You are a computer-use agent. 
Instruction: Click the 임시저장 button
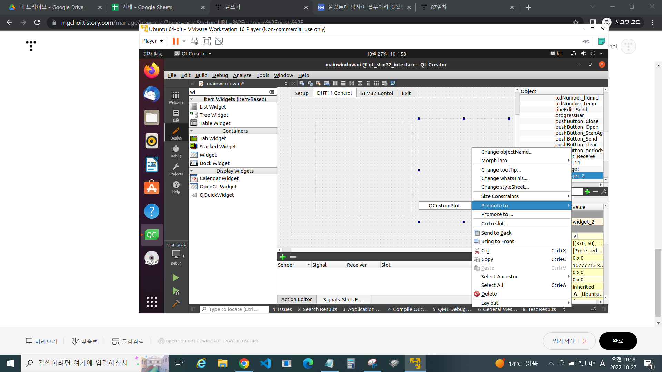pos(564,341)
